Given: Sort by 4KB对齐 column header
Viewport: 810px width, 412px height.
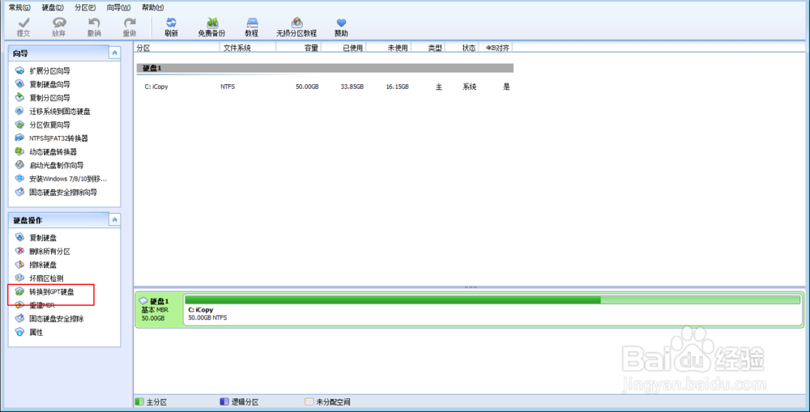Looking at the screenshot, I should pyautogui.click(x=495, y=48).
